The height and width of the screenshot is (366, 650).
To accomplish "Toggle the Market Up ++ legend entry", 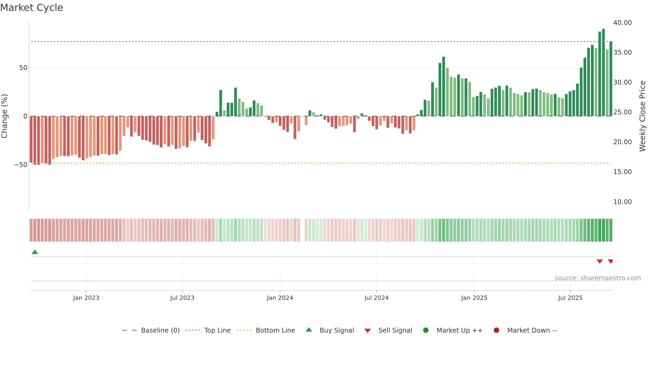I will point(453,330).
